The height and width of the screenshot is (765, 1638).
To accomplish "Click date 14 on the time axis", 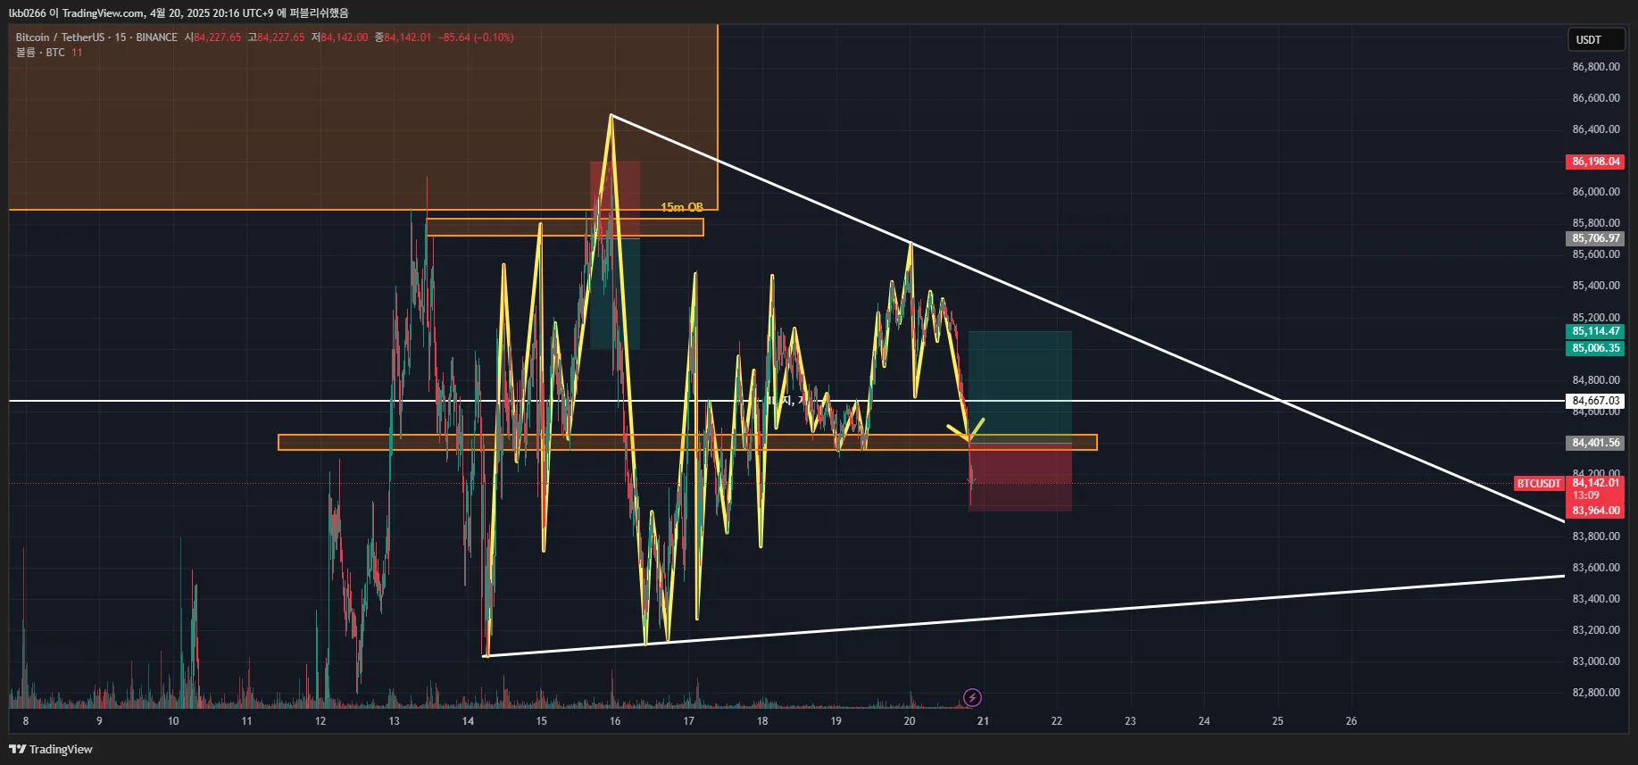I will point(468,721).
